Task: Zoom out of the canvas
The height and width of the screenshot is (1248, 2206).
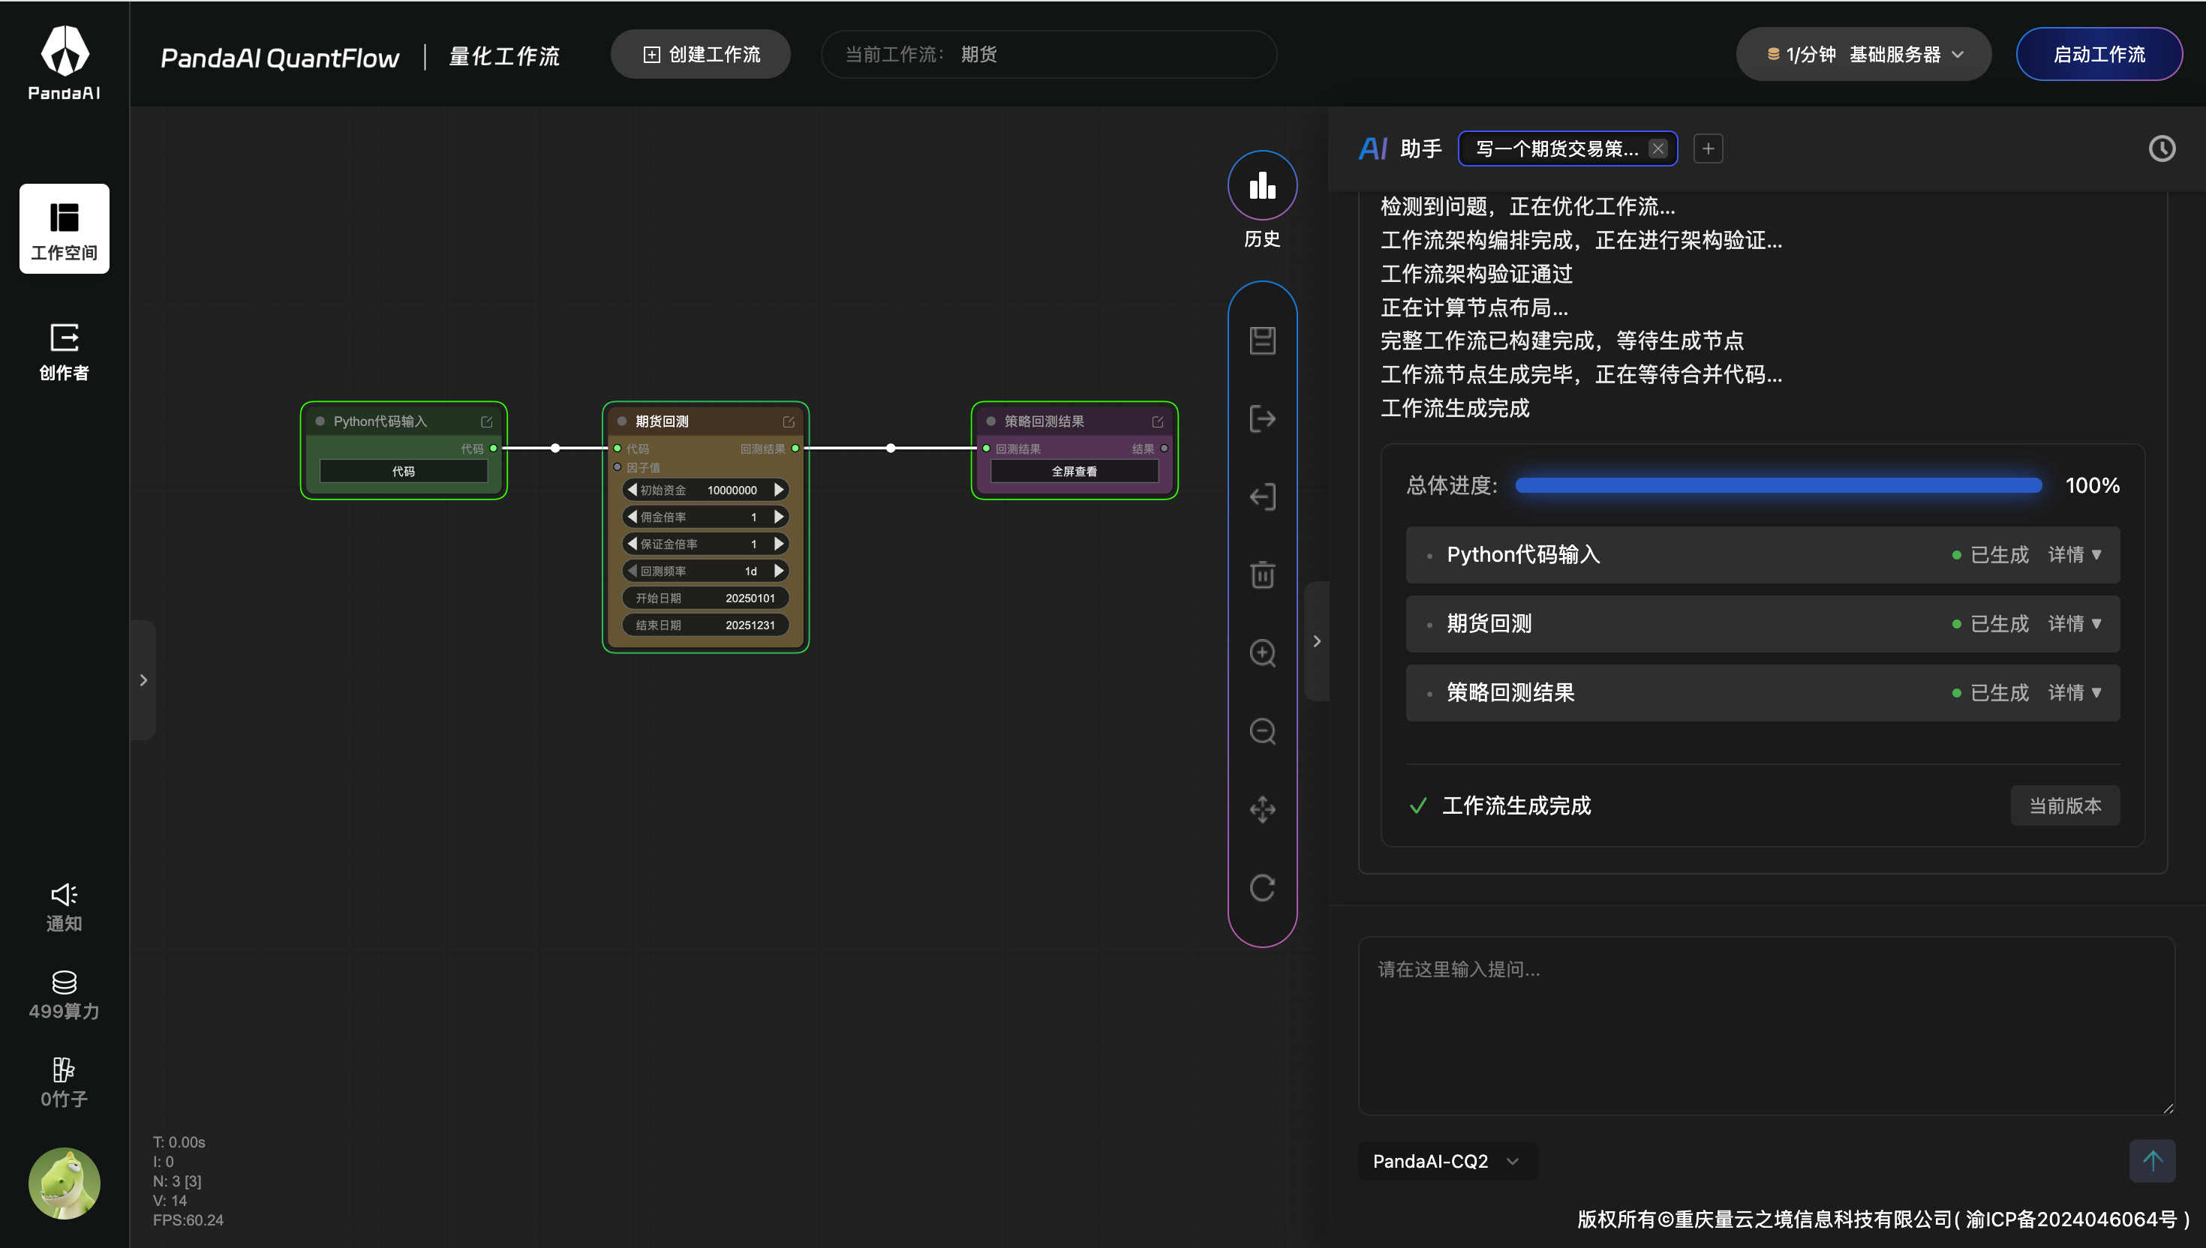Action: [x=1262, y=731]
